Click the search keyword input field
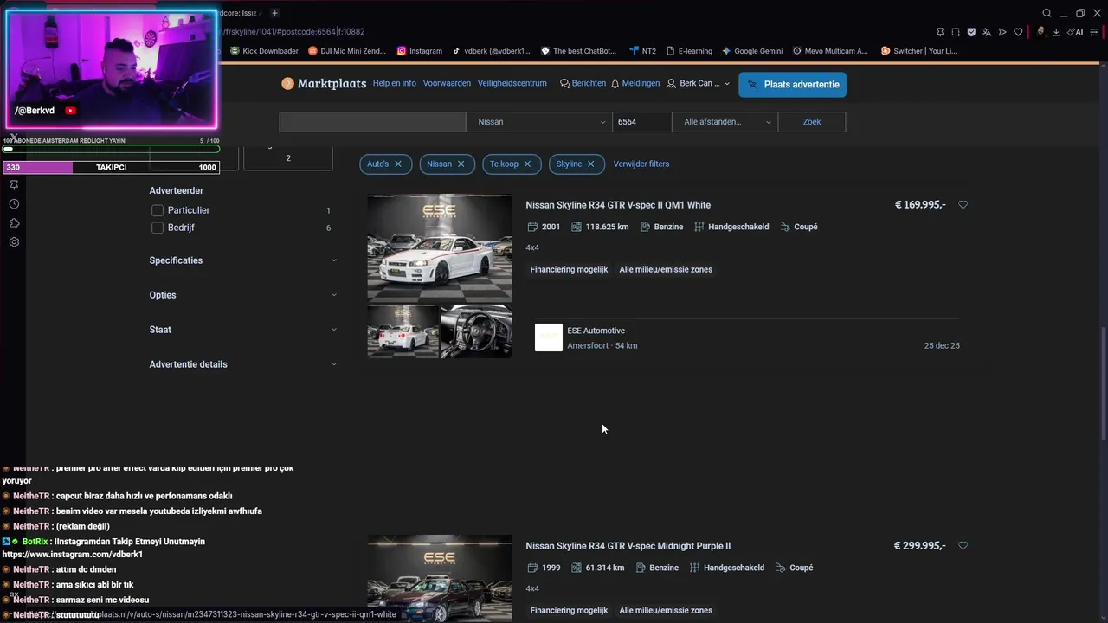Screen dimensions: 1108x623 372,122
